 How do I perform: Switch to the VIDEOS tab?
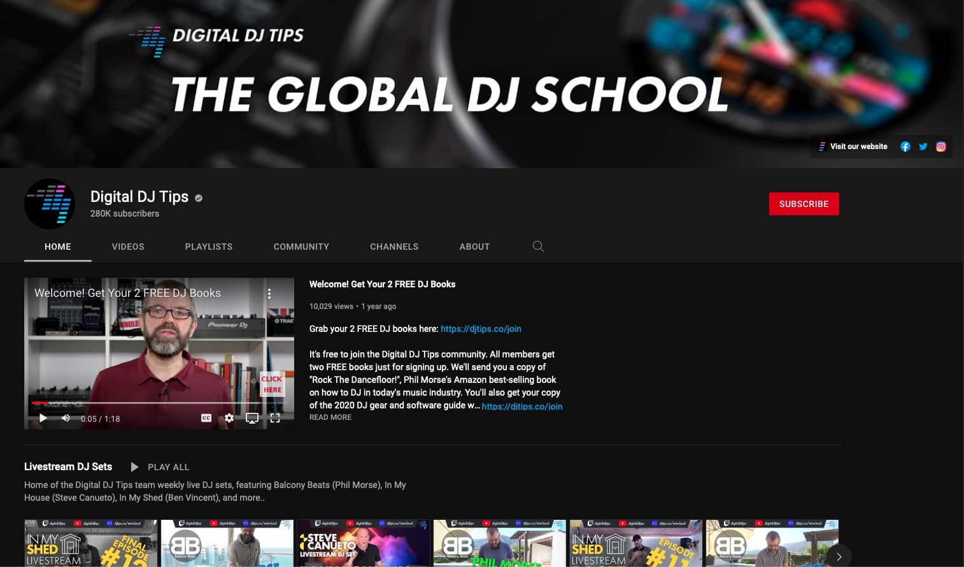pos(127,247)
